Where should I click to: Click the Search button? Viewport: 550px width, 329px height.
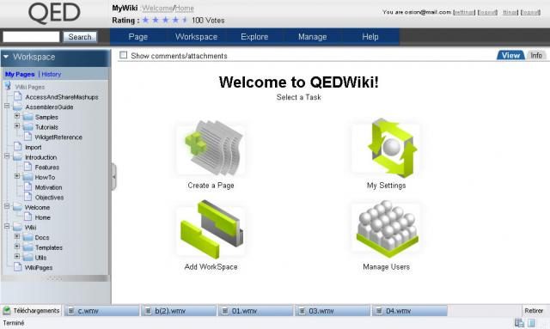coord(80,37)
